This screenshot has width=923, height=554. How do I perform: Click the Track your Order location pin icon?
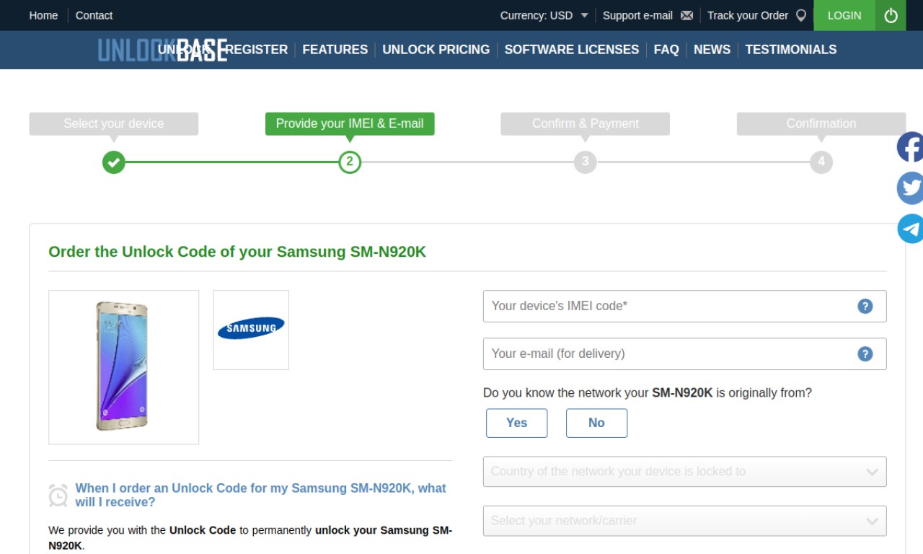800,15
